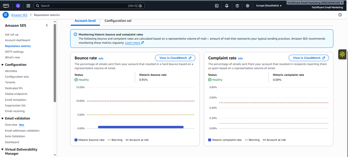Click the Amazon SES sidebar heading
Screen dimensions: 348x157
tap(15, 25)
